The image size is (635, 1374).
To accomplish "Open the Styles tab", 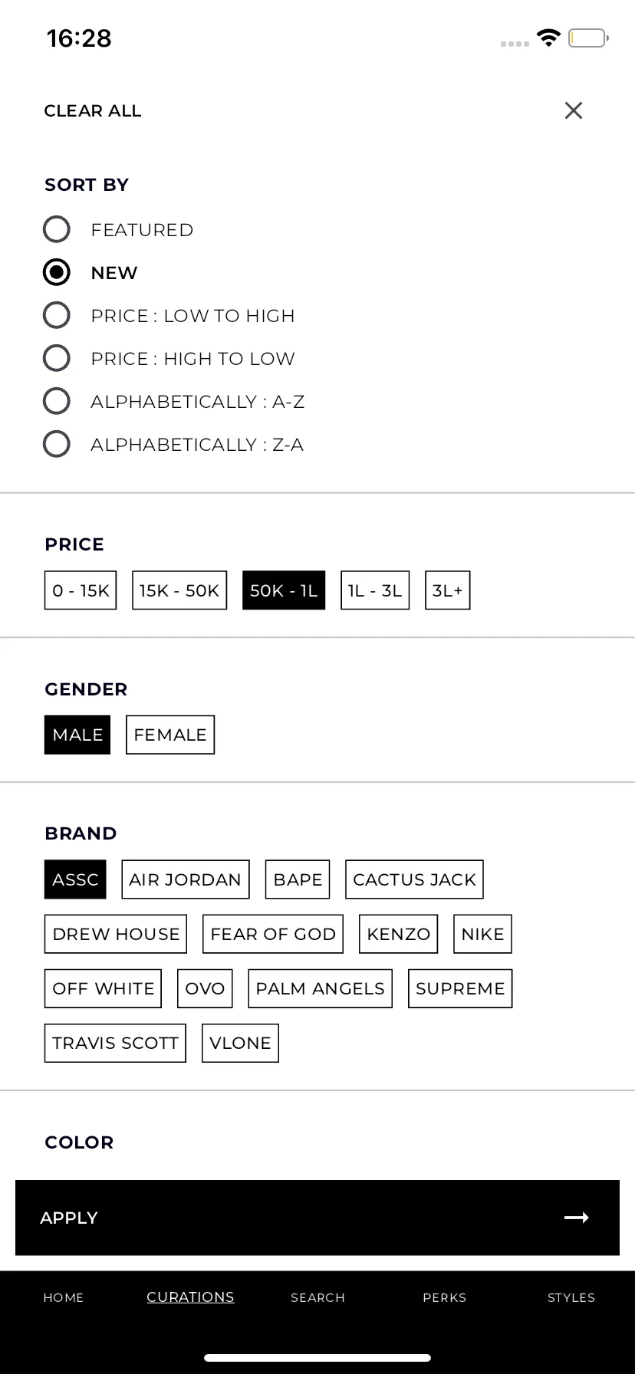I will click(x=571, y=1297).
